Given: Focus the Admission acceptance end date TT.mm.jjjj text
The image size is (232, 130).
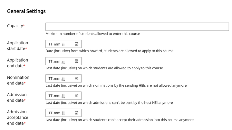Looking at the screenshot, I should pyautogui.click(x=57, y=113).
